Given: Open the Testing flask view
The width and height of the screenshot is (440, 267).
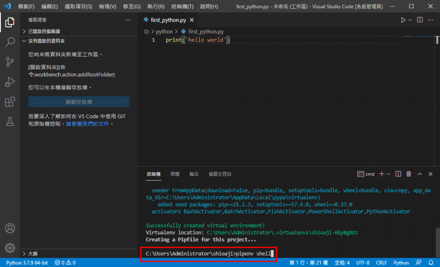Looking at the screenshot, I should coord(10,122).
